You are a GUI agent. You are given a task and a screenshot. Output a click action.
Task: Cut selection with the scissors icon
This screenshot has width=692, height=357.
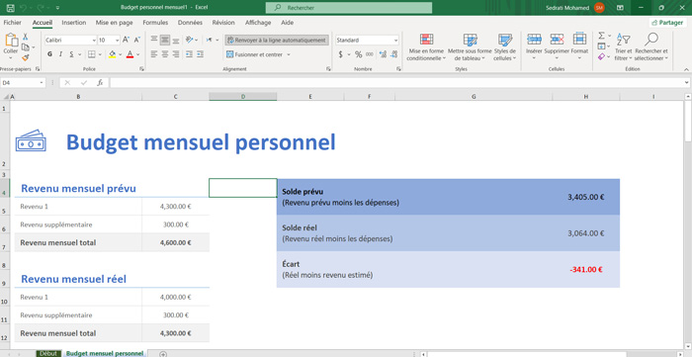(25, 37)
